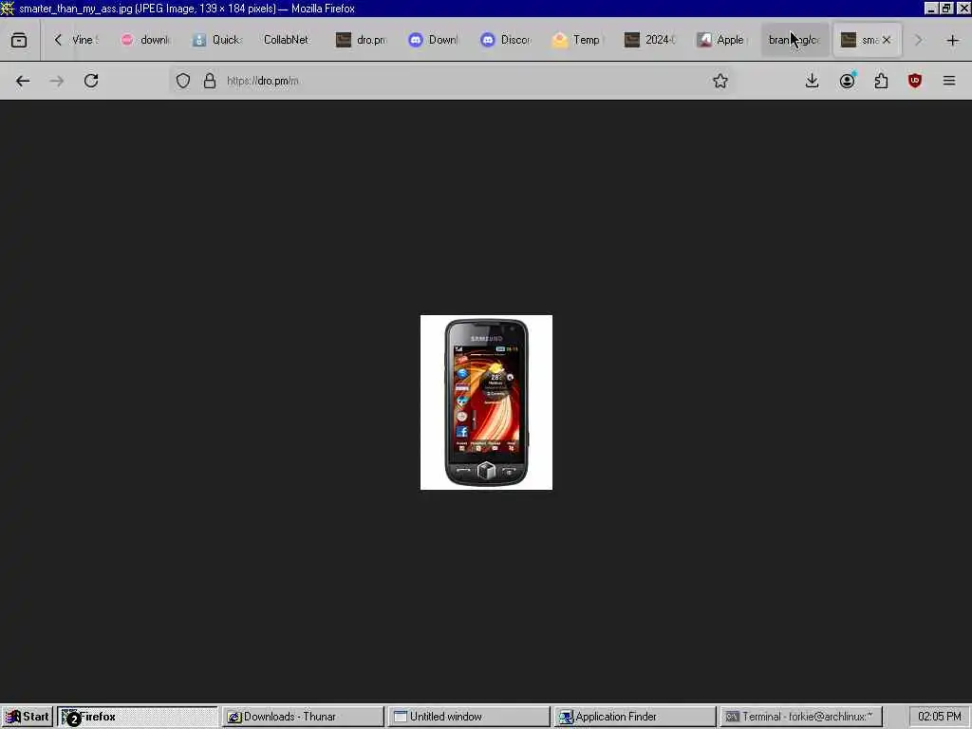Click the Samsung phone image
This screenshot has height=729, width=972.
(486, 402)
